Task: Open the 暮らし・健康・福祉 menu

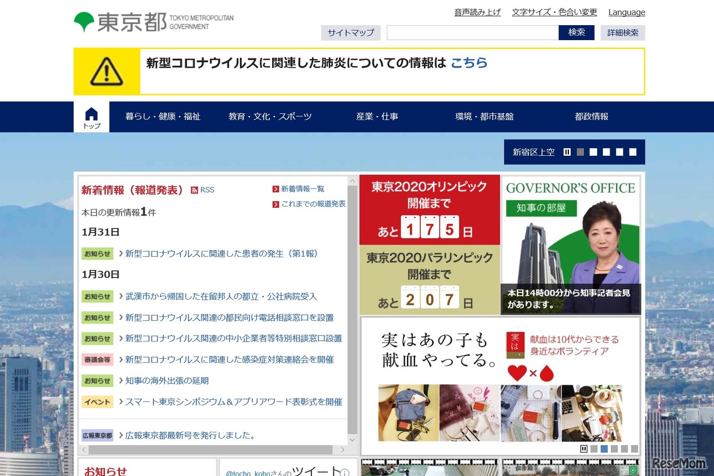Action: (163, 117)
